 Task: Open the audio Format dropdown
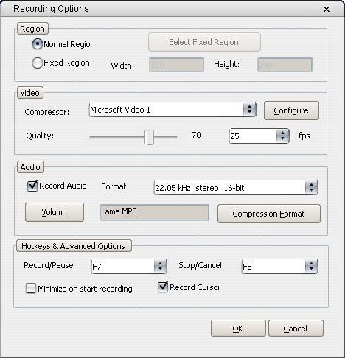(x=236, y=188)
